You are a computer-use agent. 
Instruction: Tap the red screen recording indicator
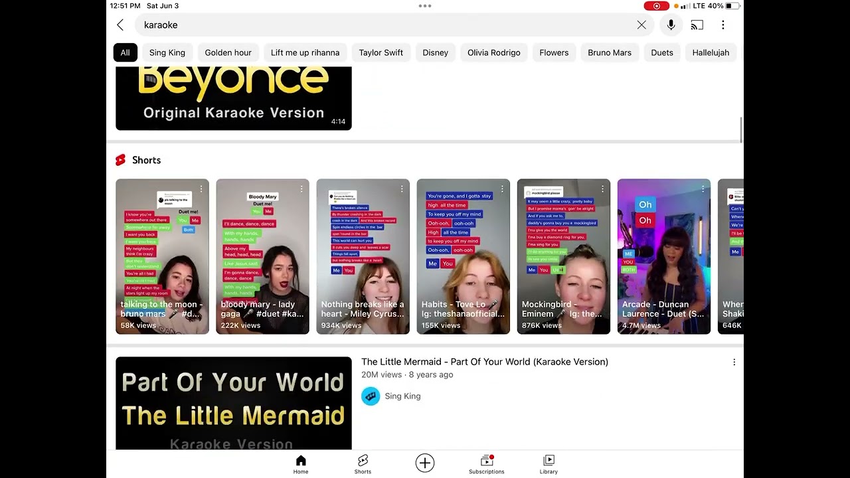click(x=657, y=6)
